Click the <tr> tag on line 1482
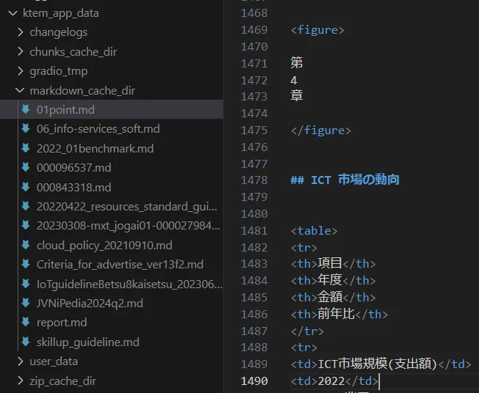 (x=304, y=247)
